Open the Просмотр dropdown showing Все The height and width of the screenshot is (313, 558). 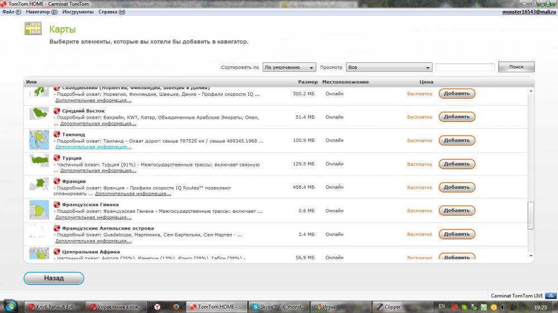click(389, 67)
